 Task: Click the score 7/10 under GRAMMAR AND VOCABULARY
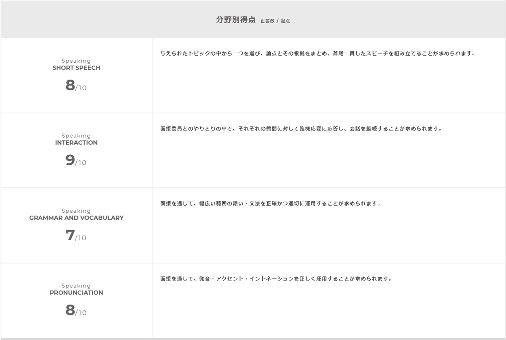pyautogui.click(x=76, y=236)
